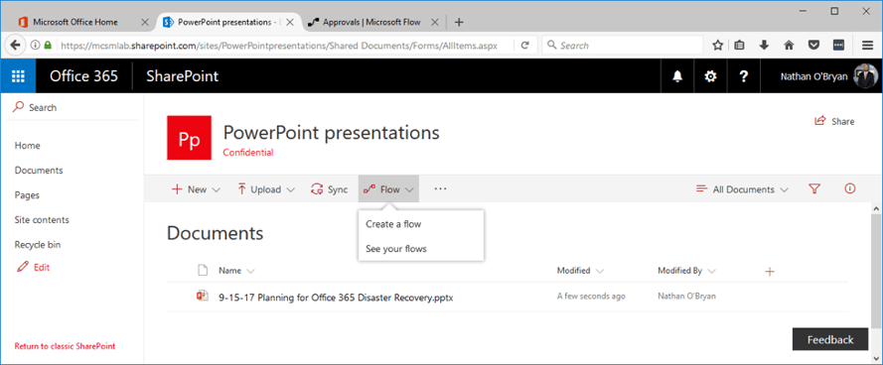Open the information details pane icon
Screen dimensions: 883x365
click(850, 189)
